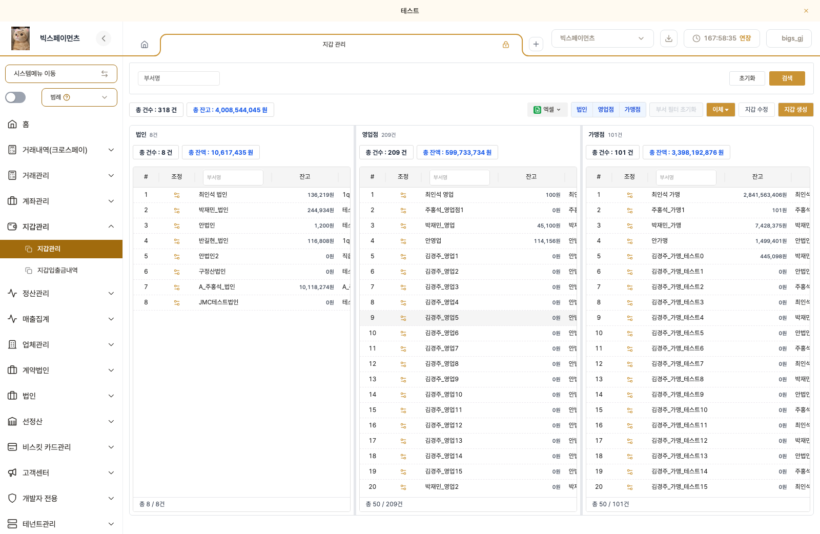Open the home tab icon

[145, 45]
